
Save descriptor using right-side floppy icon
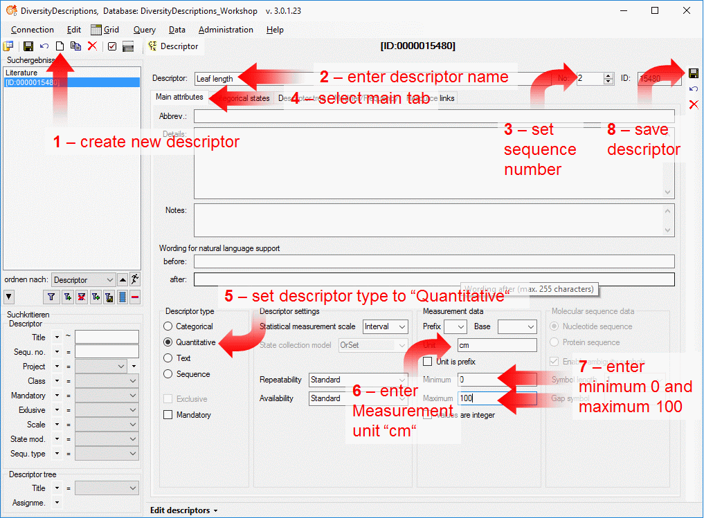pyautogui.click(x=693, y=73)
